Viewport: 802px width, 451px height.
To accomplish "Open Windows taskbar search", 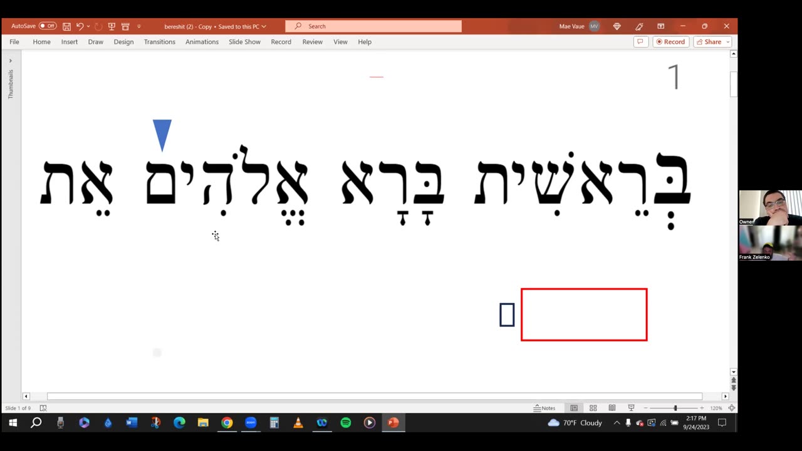I will [x=36, y=423].
